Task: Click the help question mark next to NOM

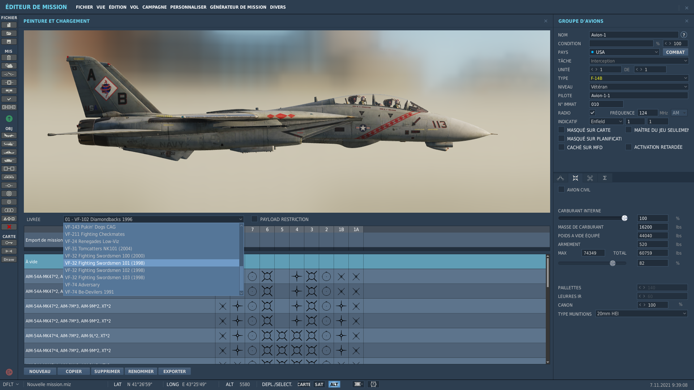Action: 684,35
